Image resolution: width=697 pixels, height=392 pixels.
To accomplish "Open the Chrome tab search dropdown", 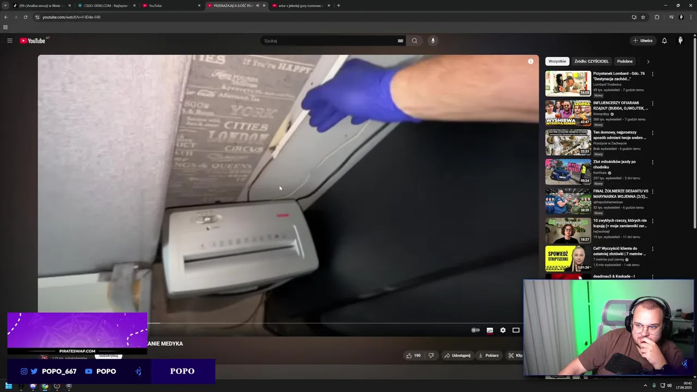I will (5, 5).
